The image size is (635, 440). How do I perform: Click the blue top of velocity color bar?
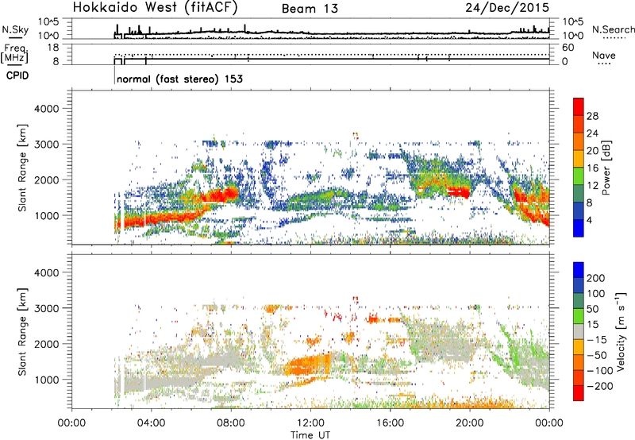[579, 270]
